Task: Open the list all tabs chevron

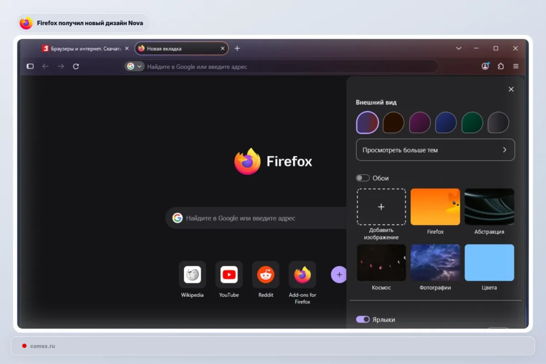Action: pos(459,48)
